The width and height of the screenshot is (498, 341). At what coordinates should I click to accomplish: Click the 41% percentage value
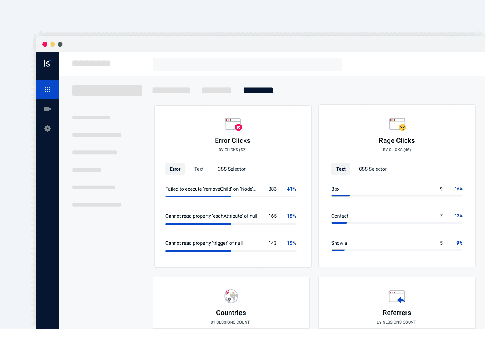click(292, 189)
